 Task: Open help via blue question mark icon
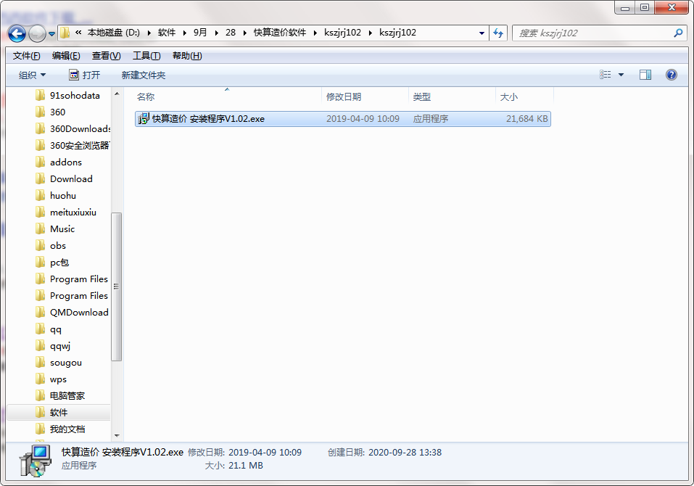(x=672, y=75)
